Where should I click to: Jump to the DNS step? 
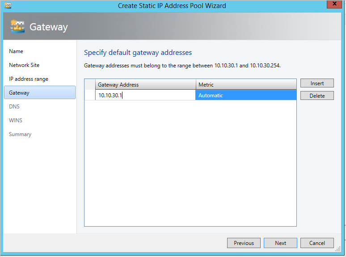[14, 107]
